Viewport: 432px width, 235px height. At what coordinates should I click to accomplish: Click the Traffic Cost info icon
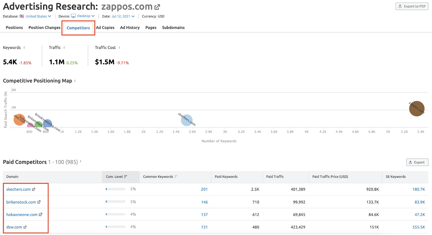119,48
